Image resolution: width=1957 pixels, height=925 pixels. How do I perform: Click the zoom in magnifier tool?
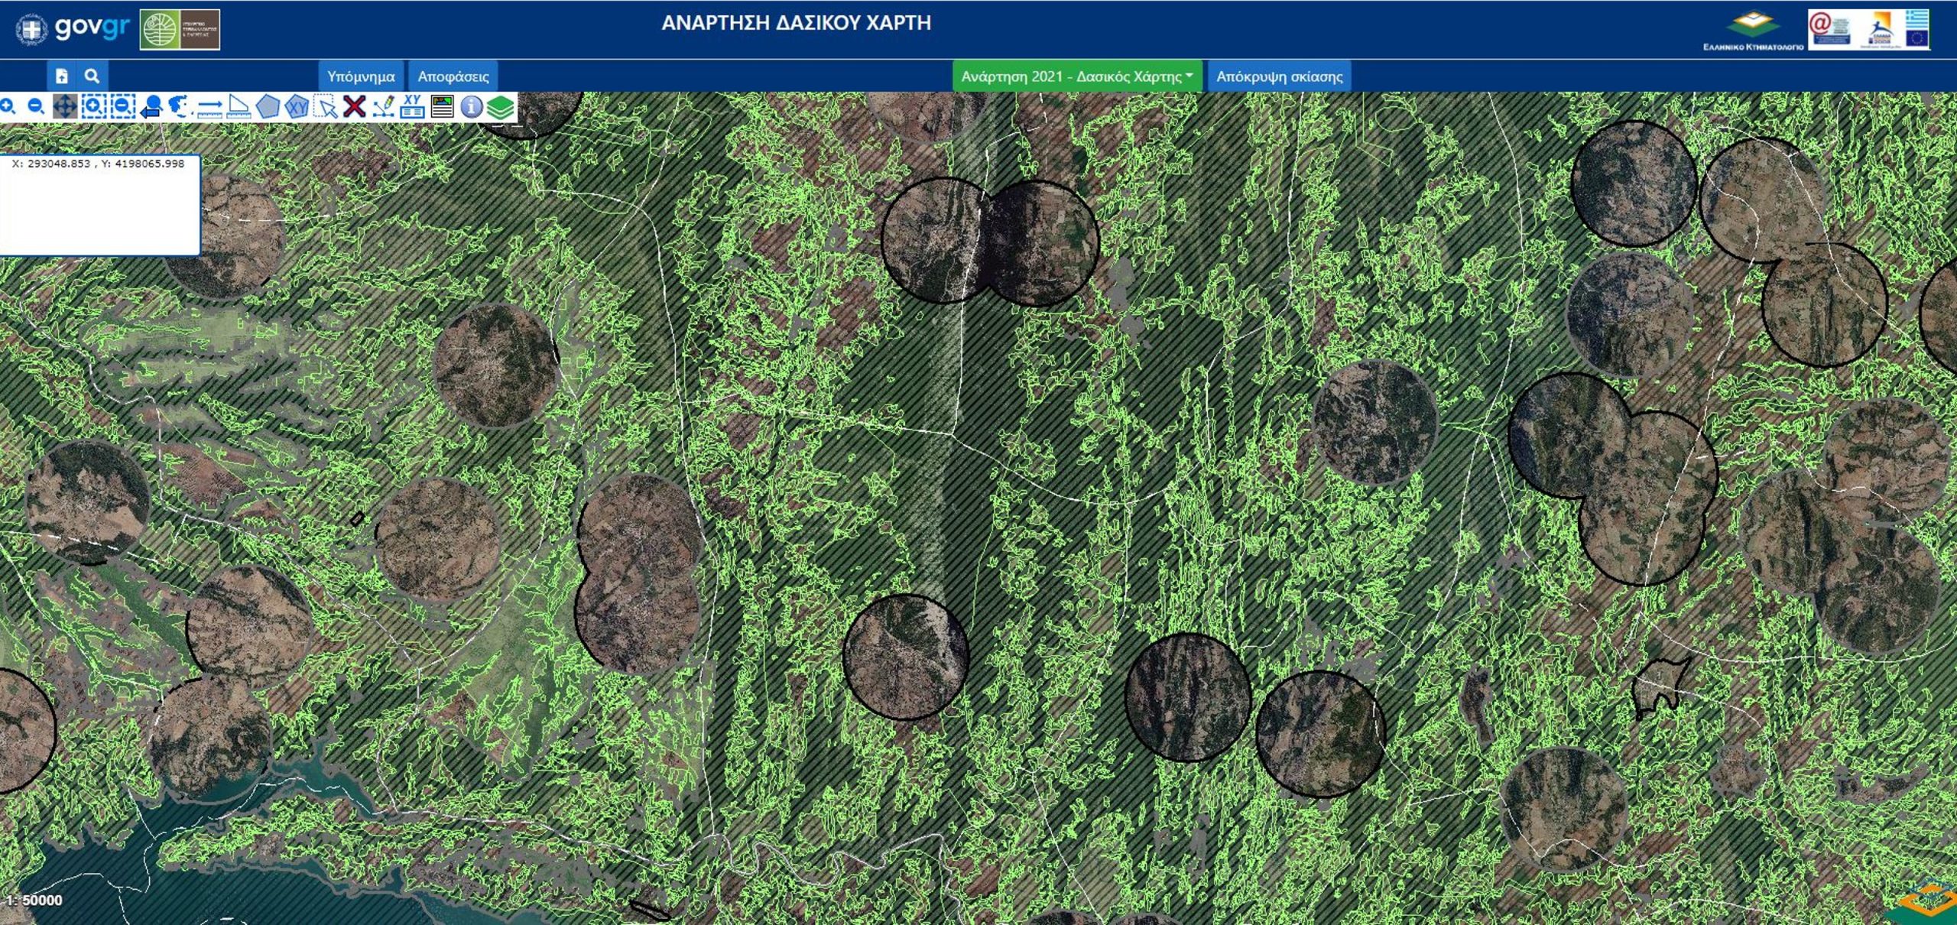pyautogui.click(x=8, y=107)
